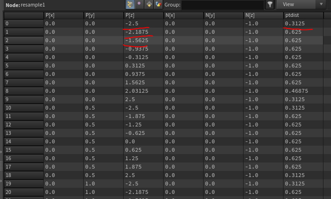Select point row number 1
Viewport: 331px width, 199px height.
coord(24,32)
